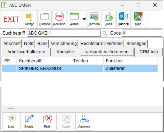The width and height of the screenshot is (164, 133).
Task: Expand the dropdown arrow beside Akten
Action: [84, 19]
